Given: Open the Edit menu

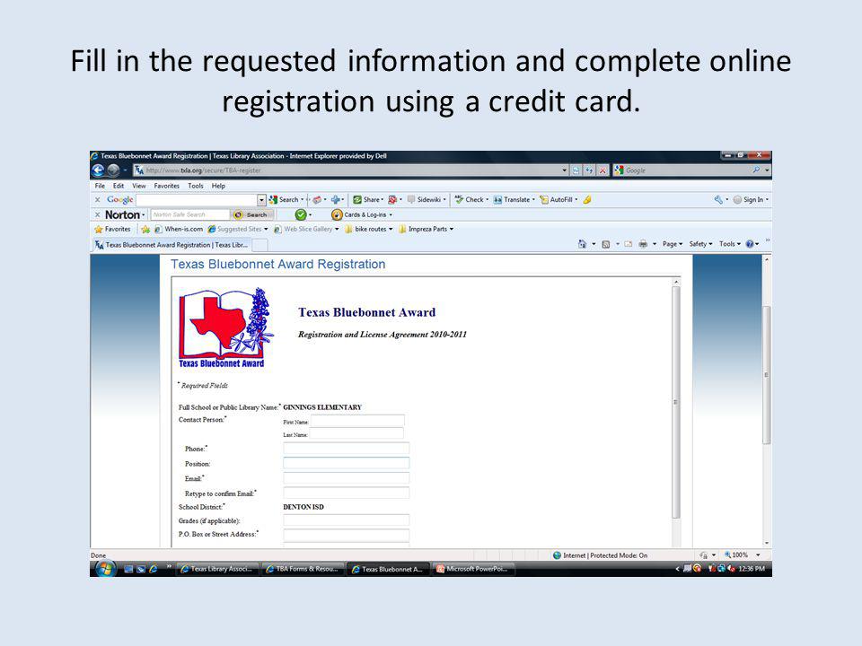Looking at the screenshot, I should point(119,186).
